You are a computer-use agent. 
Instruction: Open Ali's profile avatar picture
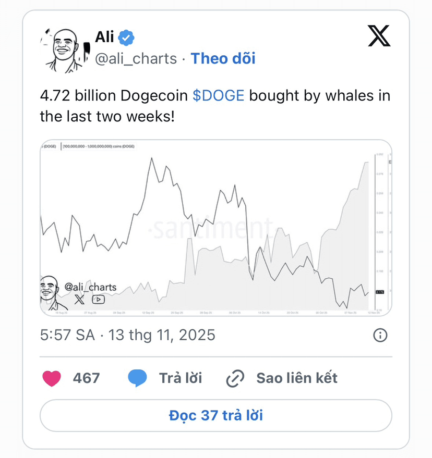pos(63,50)
